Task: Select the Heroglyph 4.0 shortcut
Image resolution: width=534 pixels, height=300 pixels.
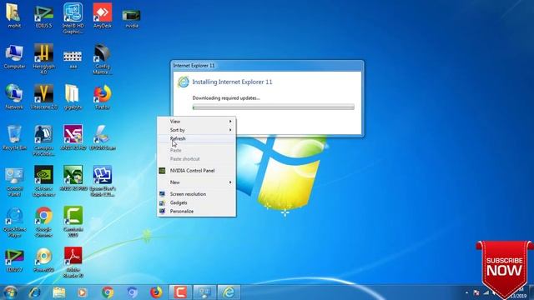Action: [x=43, y=59]
